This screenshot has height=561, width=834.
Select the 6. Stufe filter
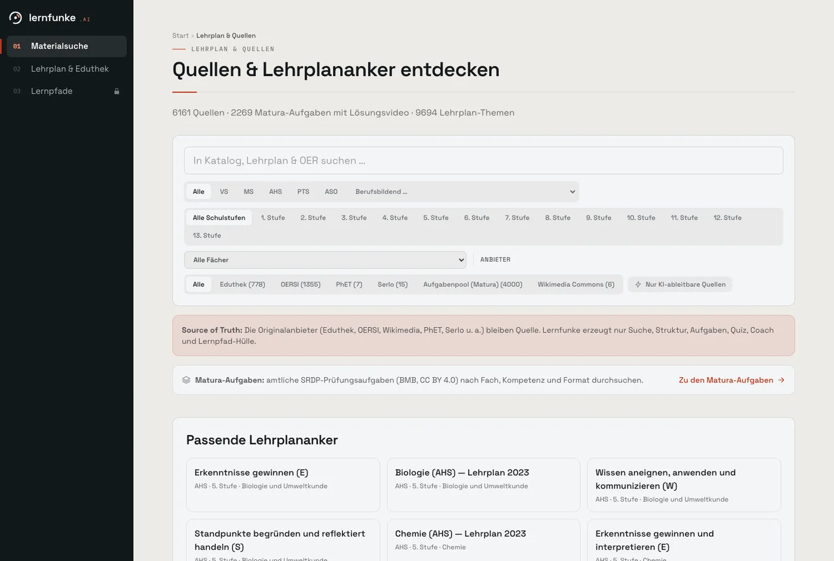click(477, 218)
